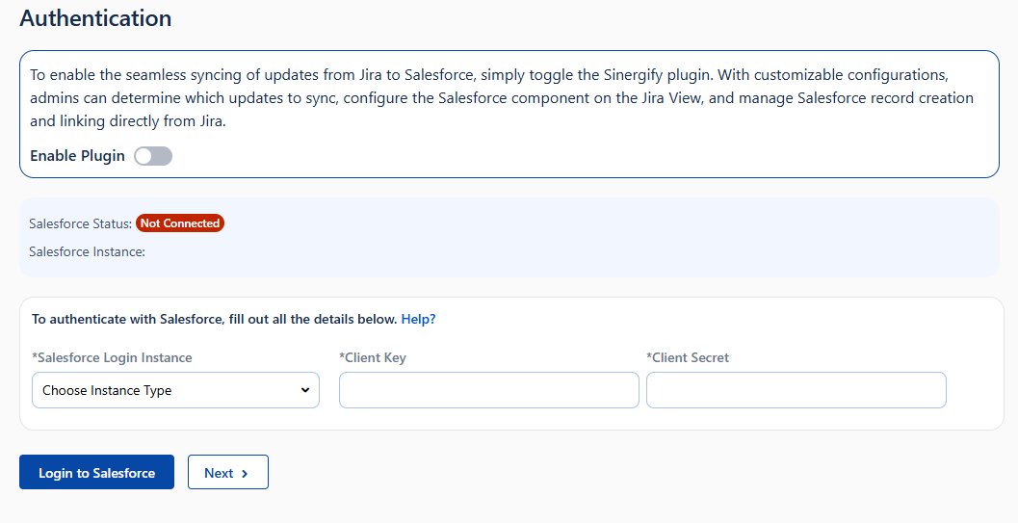Click the Enable Plugin label

pos(77,156)
